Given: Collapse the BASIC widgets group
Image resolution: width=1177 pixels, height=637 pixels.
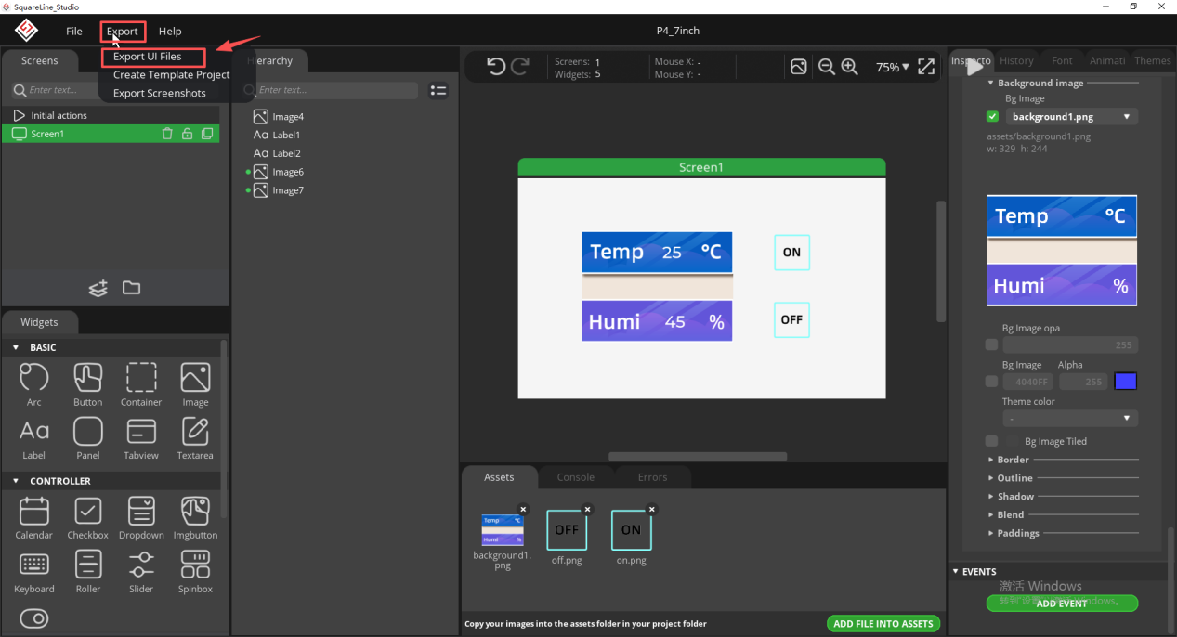Looking at the screenshot, I should point(16,347).
